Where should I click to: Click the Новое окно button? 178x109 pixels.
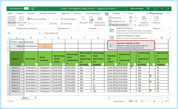[x=115, y=18]
